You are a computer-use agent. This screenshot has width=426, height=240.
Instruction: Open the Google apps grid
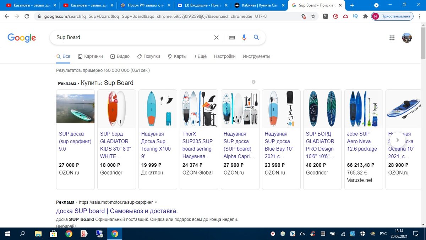tap(392, 38)
